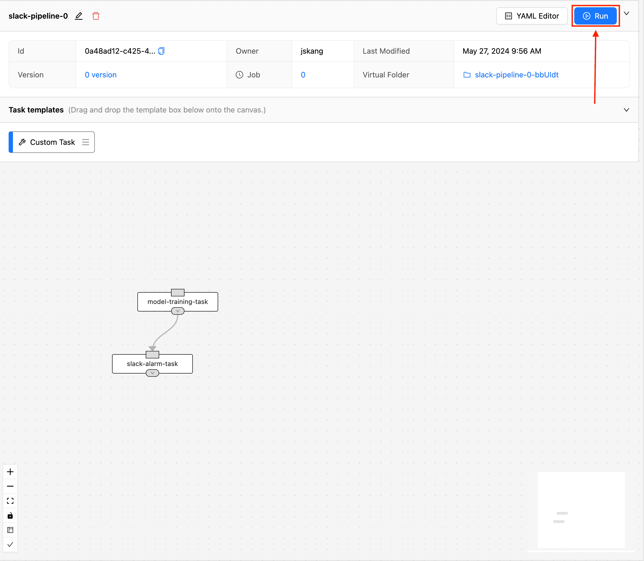Click the input port of slack-alarm-task

point(152,354)
